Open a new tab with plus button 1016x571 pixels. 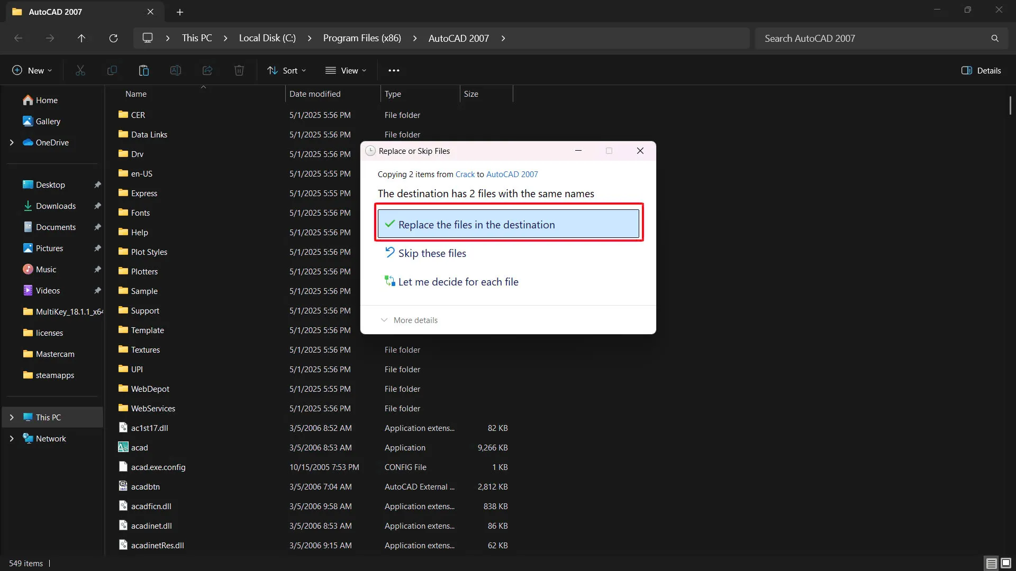(180, 12)
